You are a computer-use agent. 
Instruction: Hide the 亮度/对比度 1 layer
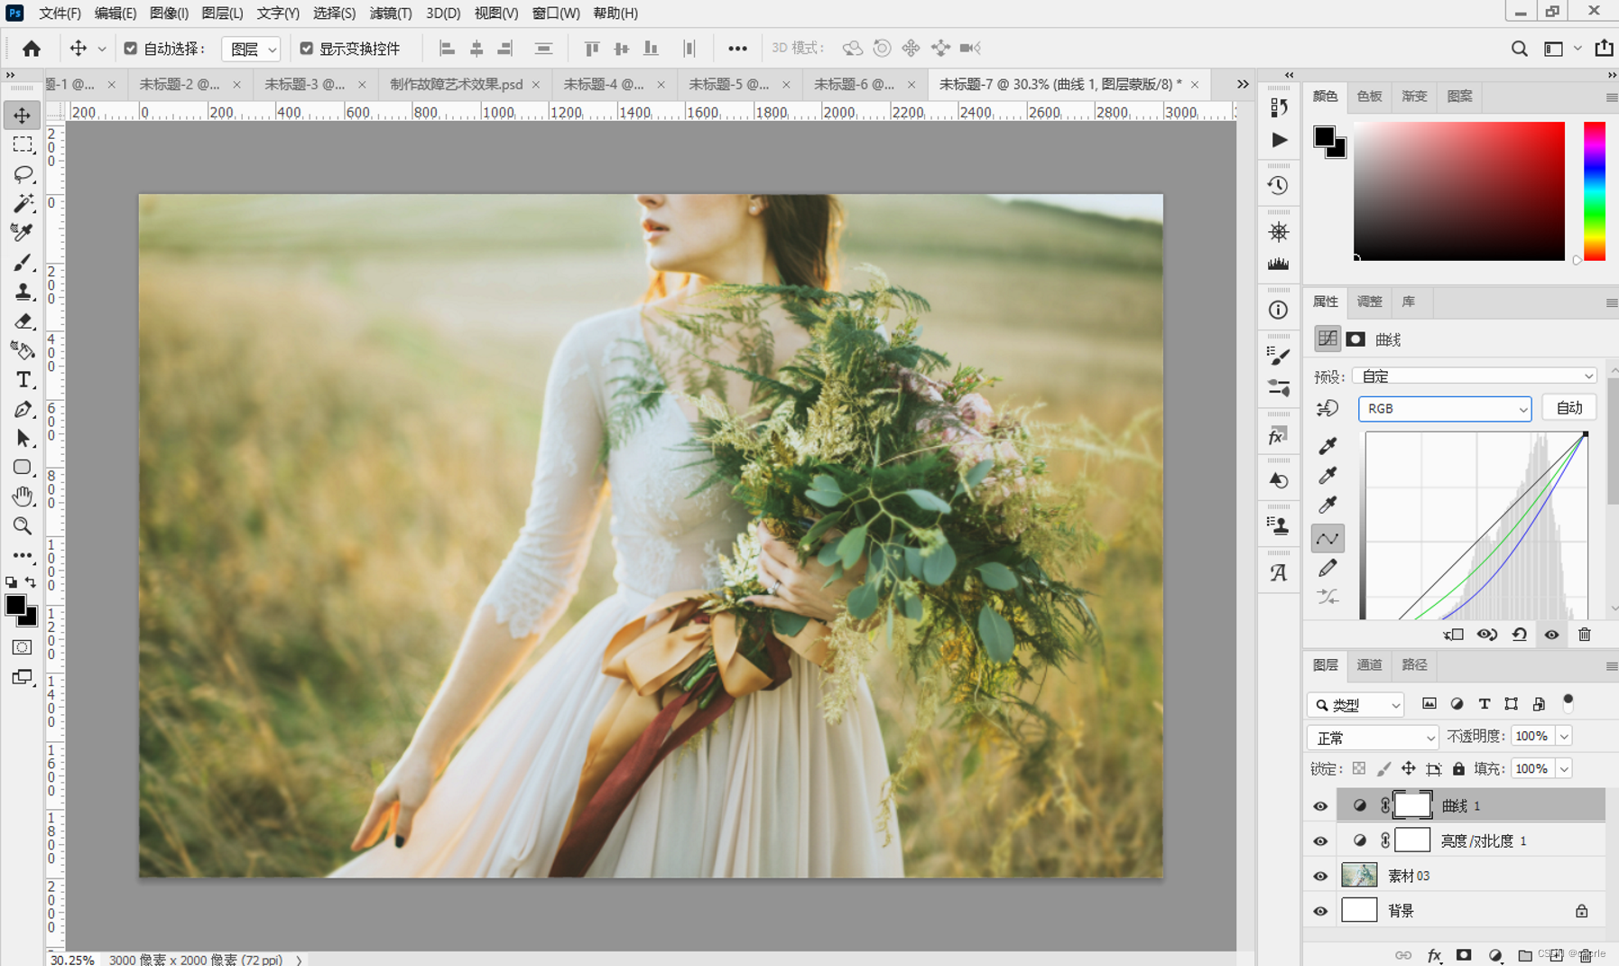(1320, 841)
